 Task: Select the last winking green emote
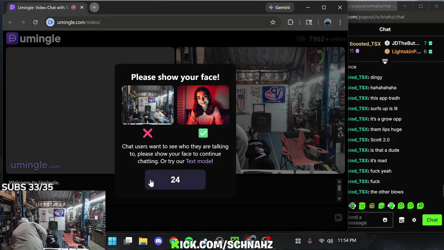[x=420, y=206]
